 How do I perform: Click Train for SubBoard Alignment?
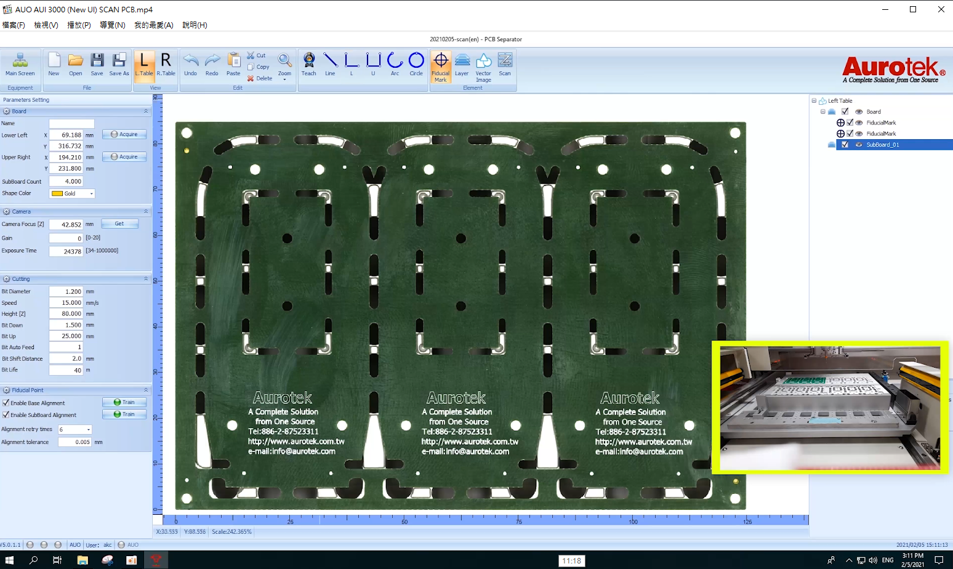[x=124, y=414]
